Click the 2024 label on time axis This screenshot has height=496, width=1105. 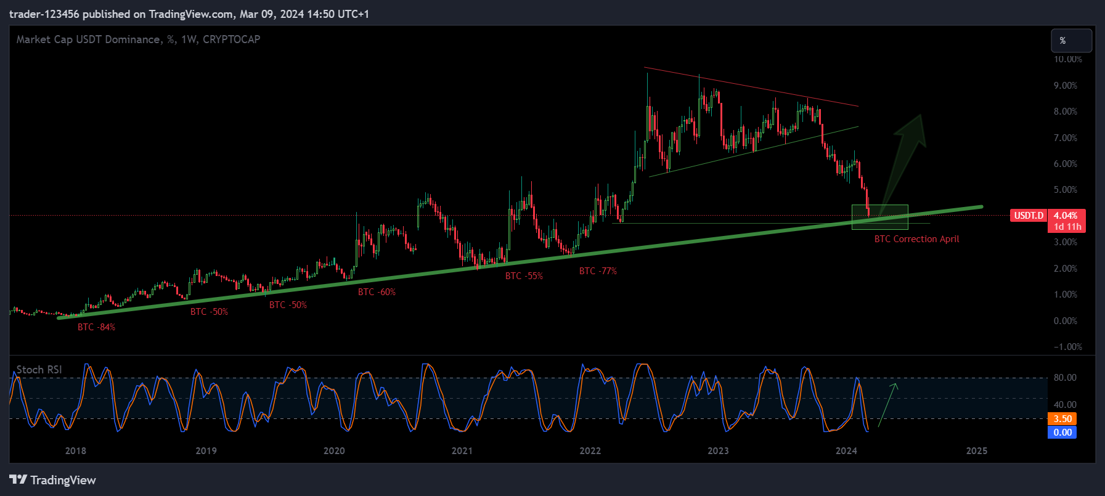(846, 451)
